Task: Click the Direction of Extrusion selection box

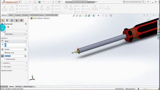Action: 15,45
